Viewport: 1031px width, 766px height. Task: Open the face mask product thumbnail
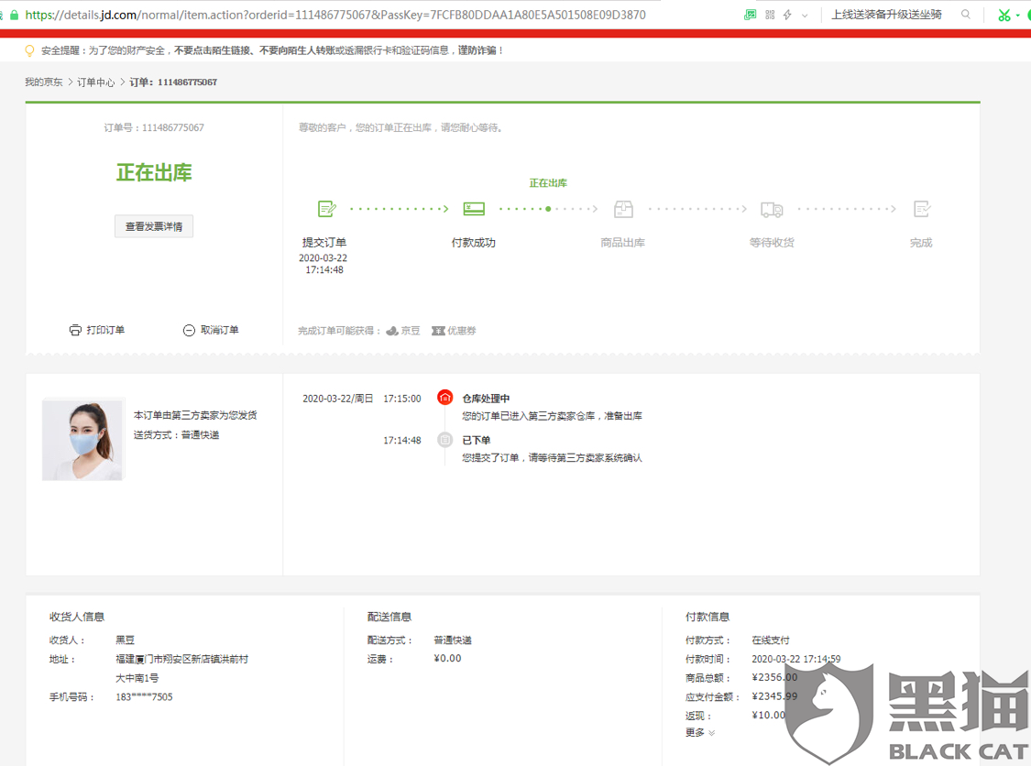(82, 439)
